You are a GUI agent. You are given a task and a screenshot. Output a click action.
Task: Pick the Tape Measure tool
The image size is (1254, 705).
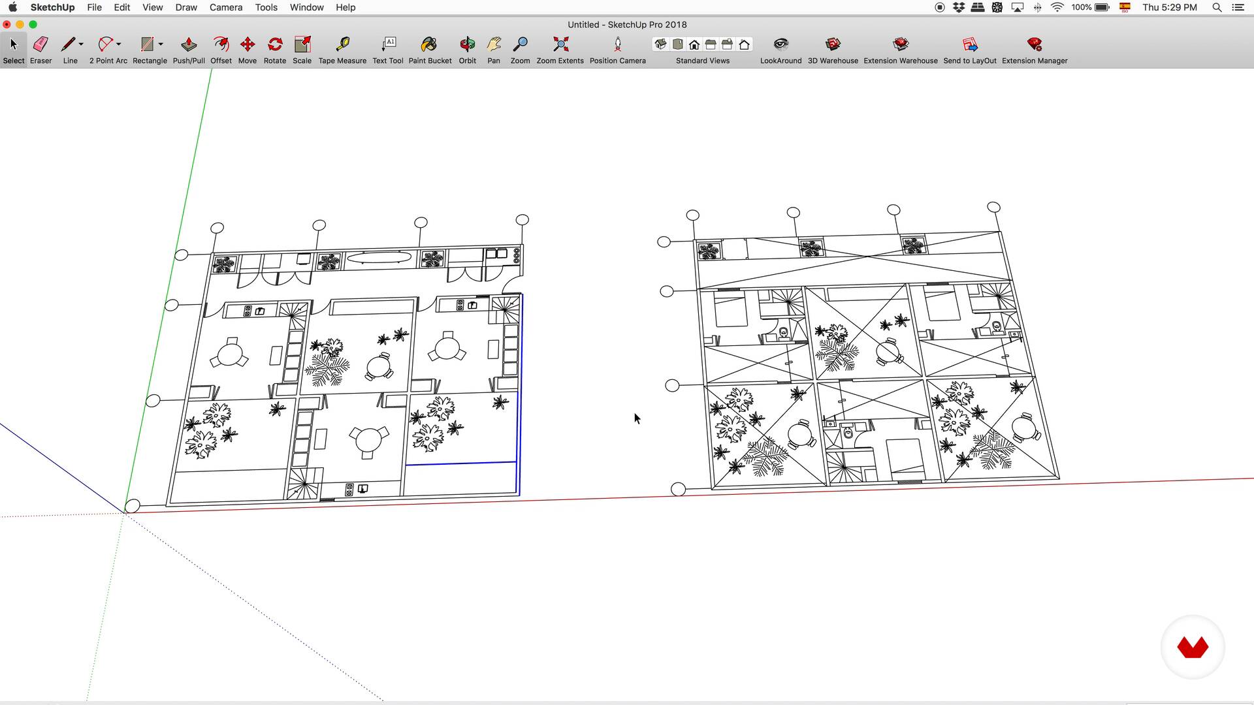click(342, 44)
